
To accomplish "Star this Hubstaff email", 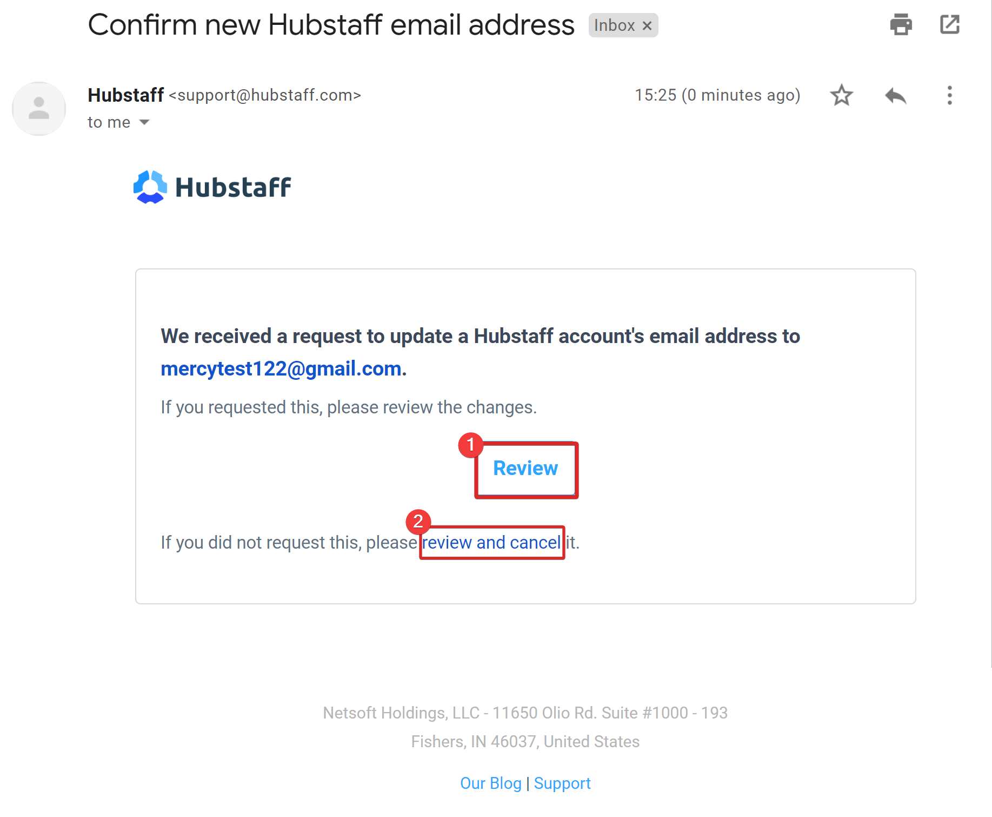I will pos(841,95).
